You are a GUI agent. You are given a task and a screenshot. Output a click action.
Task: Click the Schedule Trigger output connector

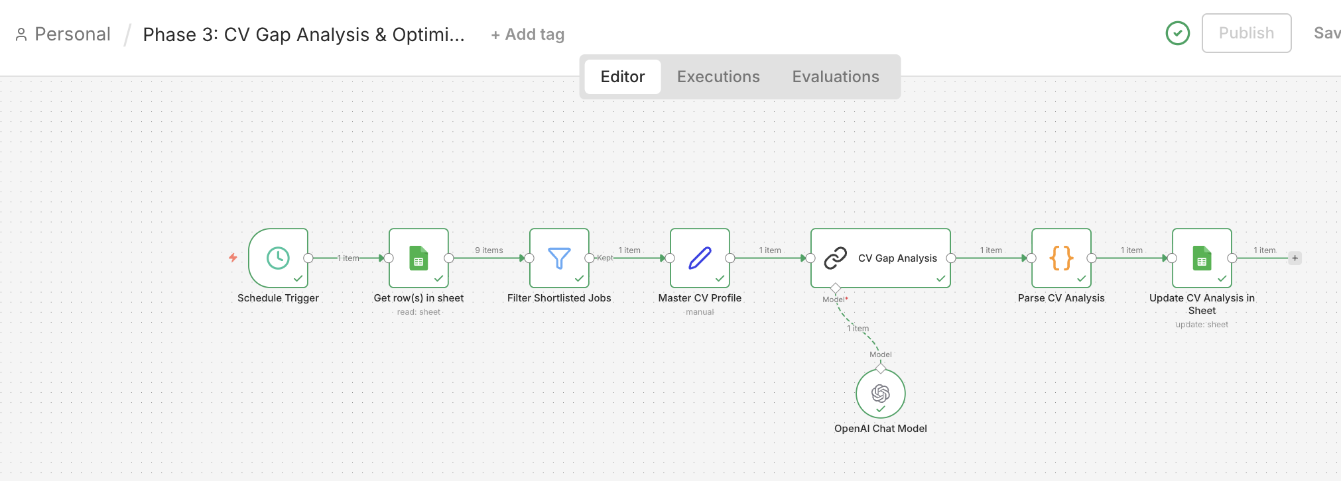[308, 258]
